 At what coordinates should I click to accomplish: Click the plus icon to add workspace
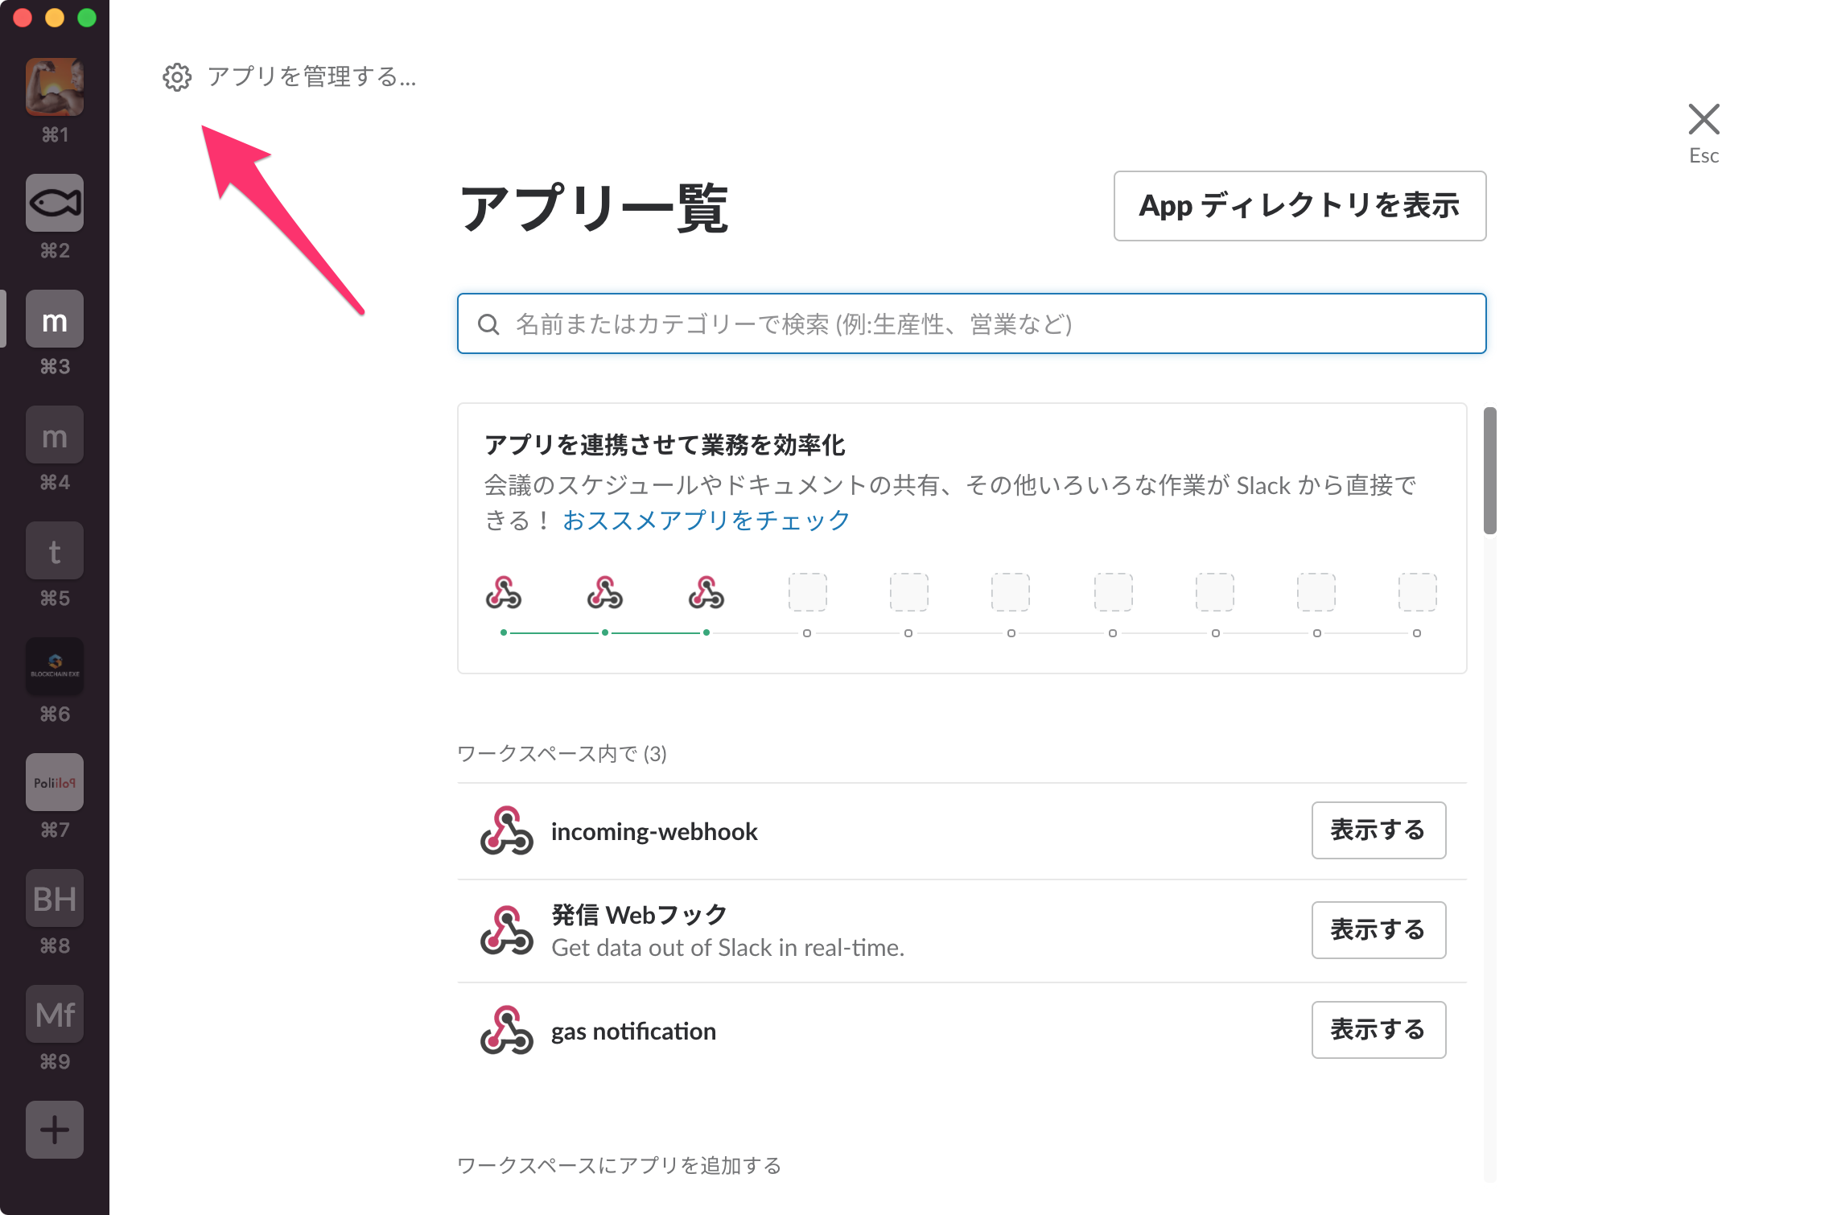55,1130
